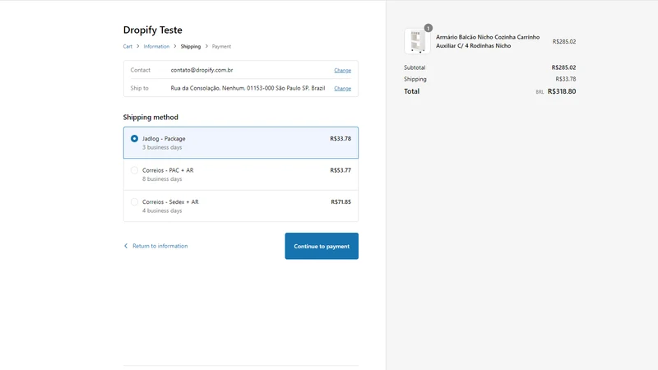Click the '8 business days' delivery estimate
The image size is (658, 370).
(162, 179)
